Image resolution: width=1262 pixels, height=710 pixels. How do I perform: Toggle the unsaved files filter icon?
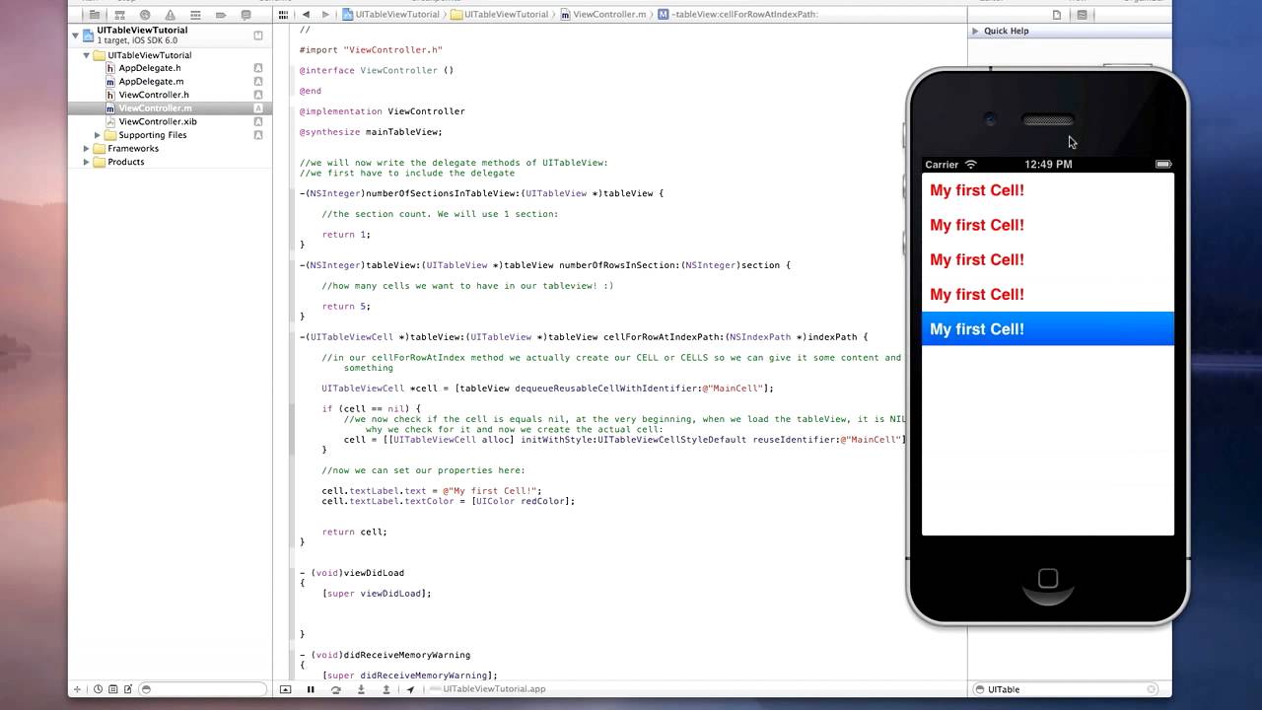click(128, 689)
